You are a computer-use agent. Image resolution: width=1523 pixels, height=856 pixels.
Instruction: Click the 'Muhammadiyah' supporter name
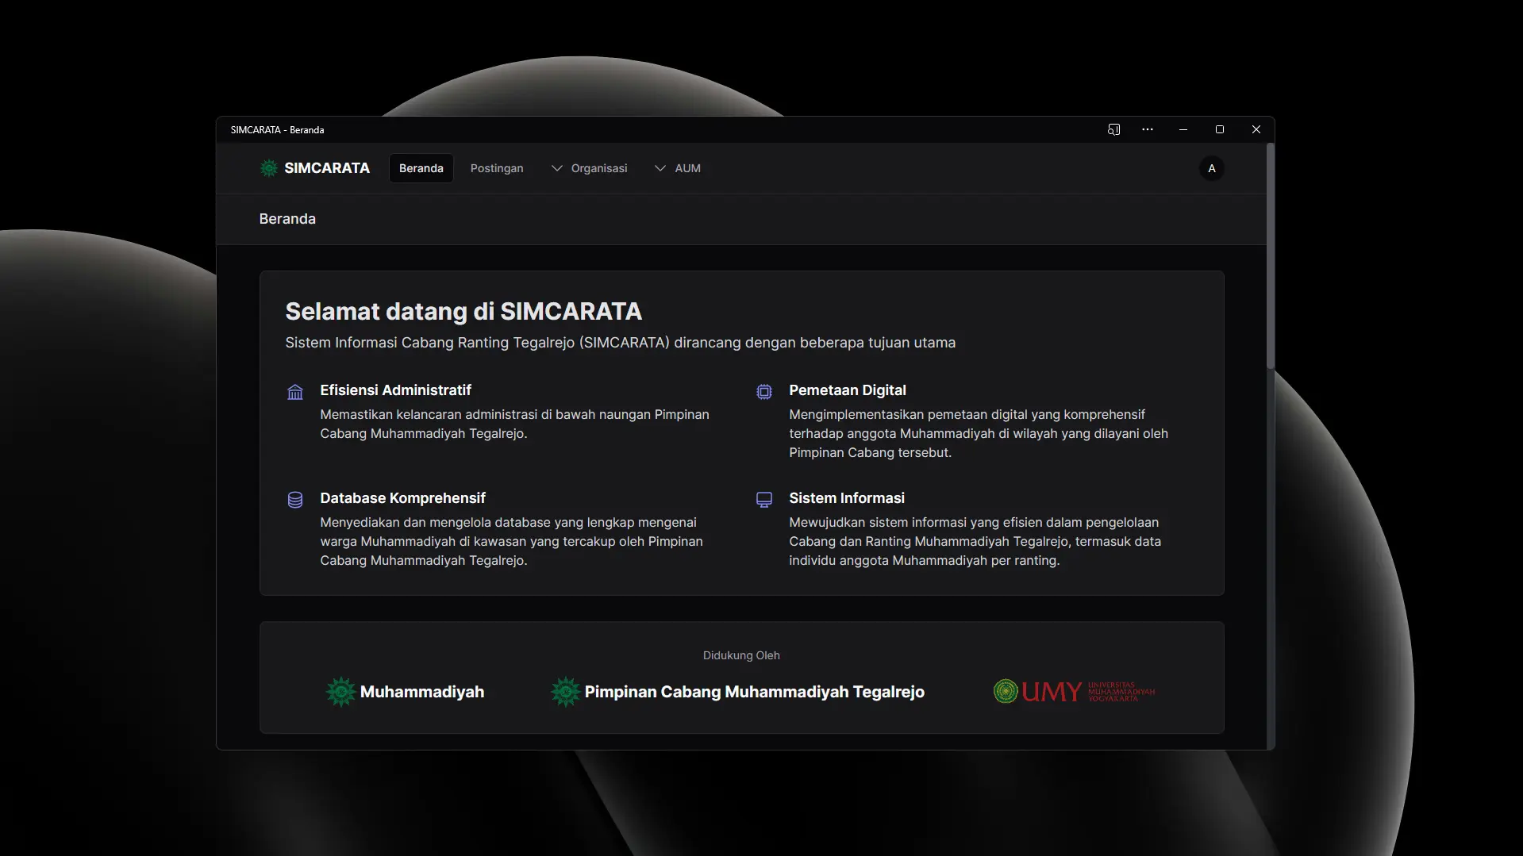tap(422, 692)
